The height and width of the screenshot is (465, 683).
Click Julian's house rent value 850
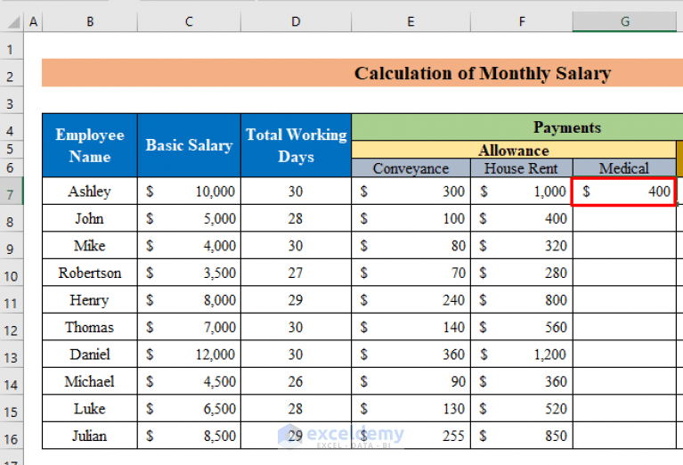click(522, 436)
